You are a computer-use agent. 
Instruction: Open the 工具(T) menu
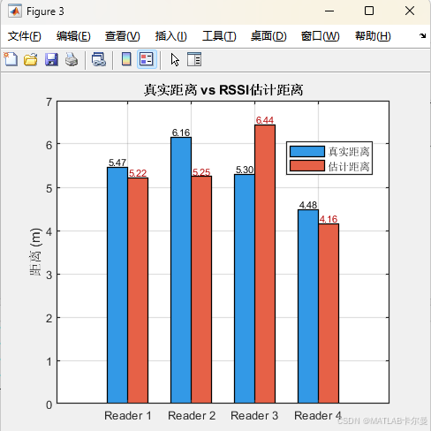coord(219,36)
